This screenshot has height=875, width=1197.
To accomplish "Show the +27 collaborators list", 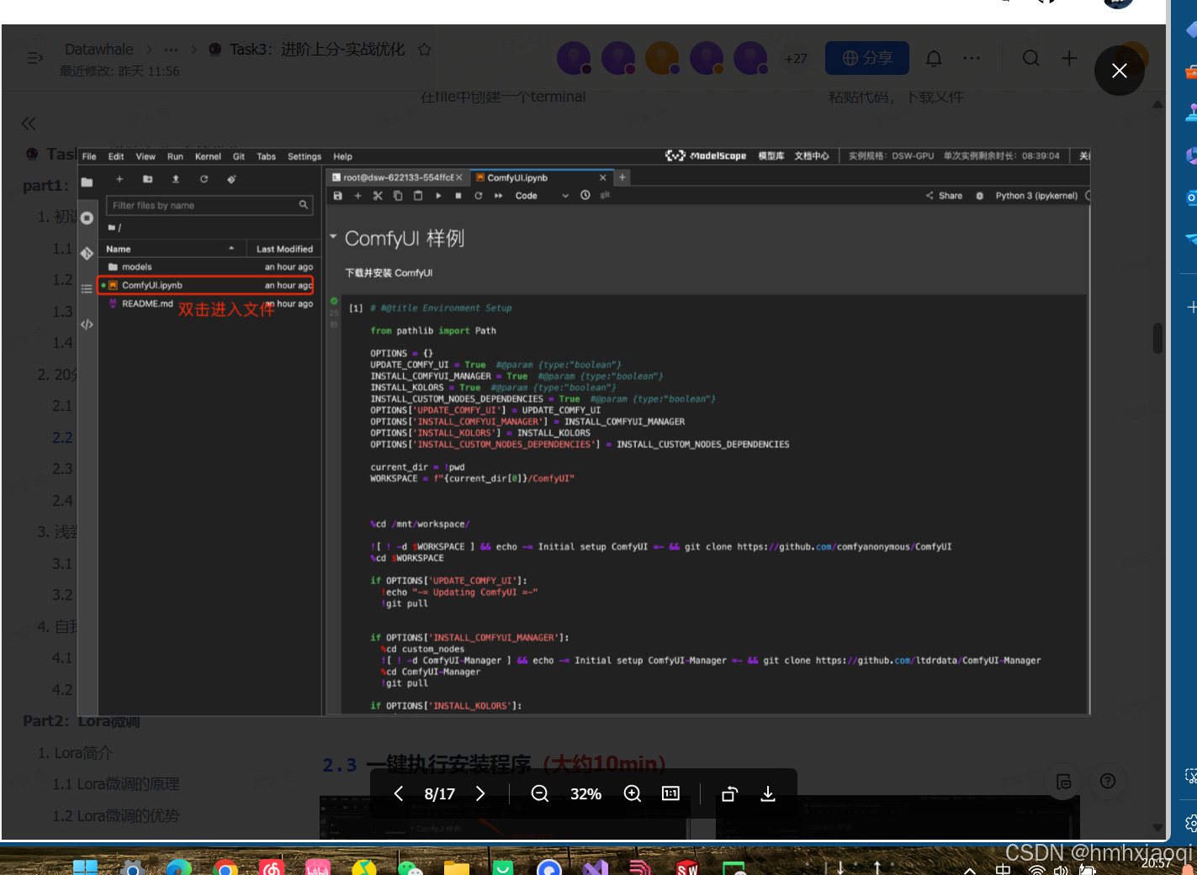I will click(796, 59).
